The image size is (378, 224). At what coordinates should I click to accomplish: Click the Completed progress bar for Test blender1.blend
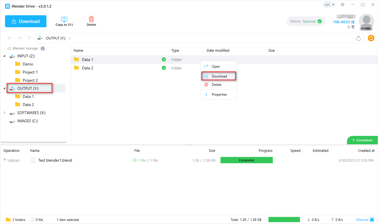point(246,160)
